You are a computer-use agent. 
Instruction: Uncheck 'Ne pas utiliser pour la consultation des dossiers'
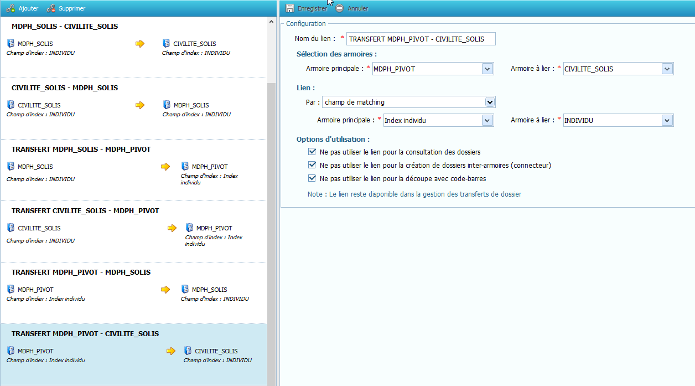pos(312,152)
